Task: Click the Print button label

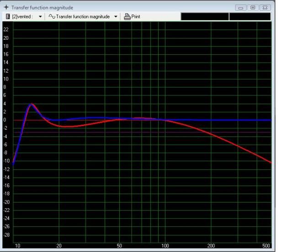Action: pyautogui.click(x=136, y=16)
